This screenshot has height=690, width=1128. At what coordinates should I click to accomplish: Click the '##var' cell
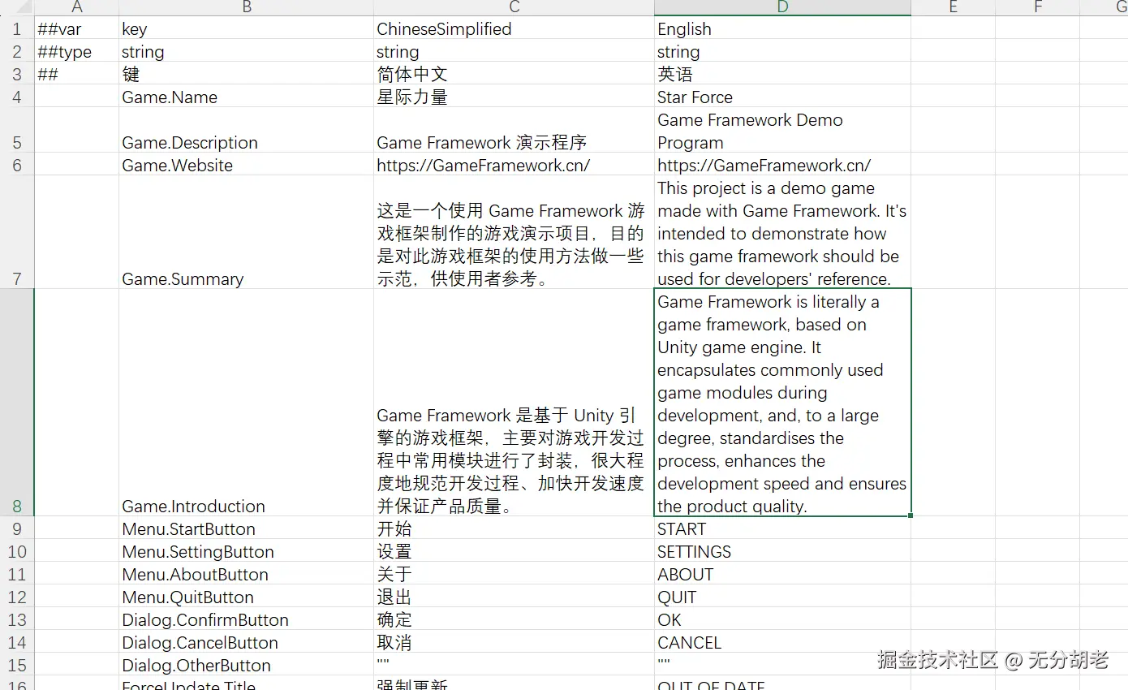pos(76,28)
